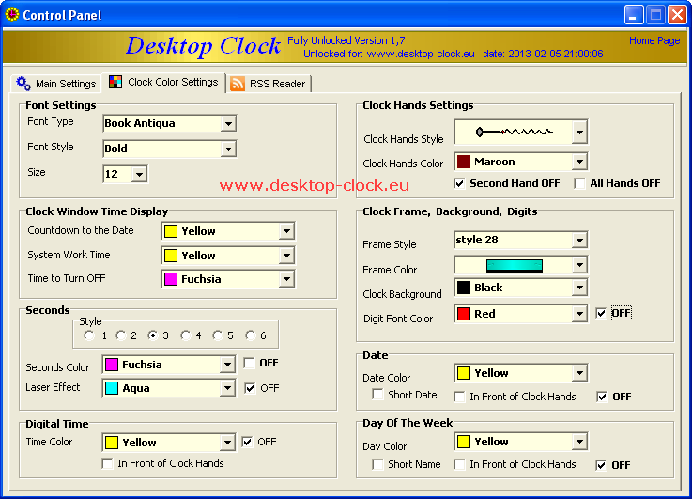Viewport: 692px width, 499px height.
Task: Enable the Short Date checkbox
Action: click(377, 395)
